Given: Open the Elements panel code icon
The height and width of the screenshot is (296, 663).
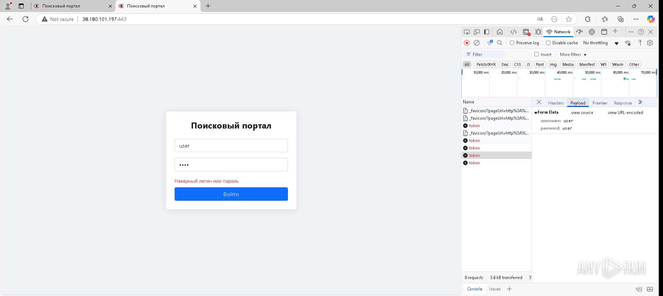Looking at the screenshot, I should click(514, 32).
